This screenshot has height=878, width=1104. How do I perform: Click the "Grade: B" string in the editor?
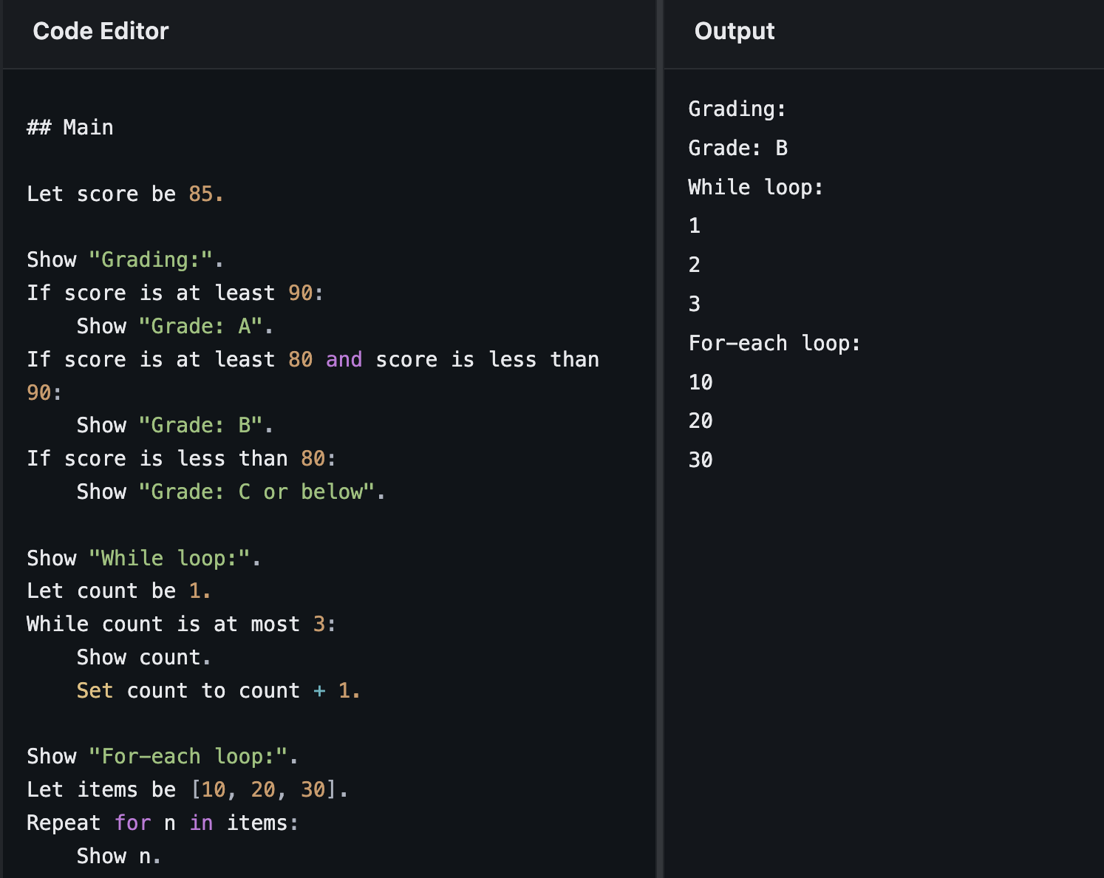200,425
